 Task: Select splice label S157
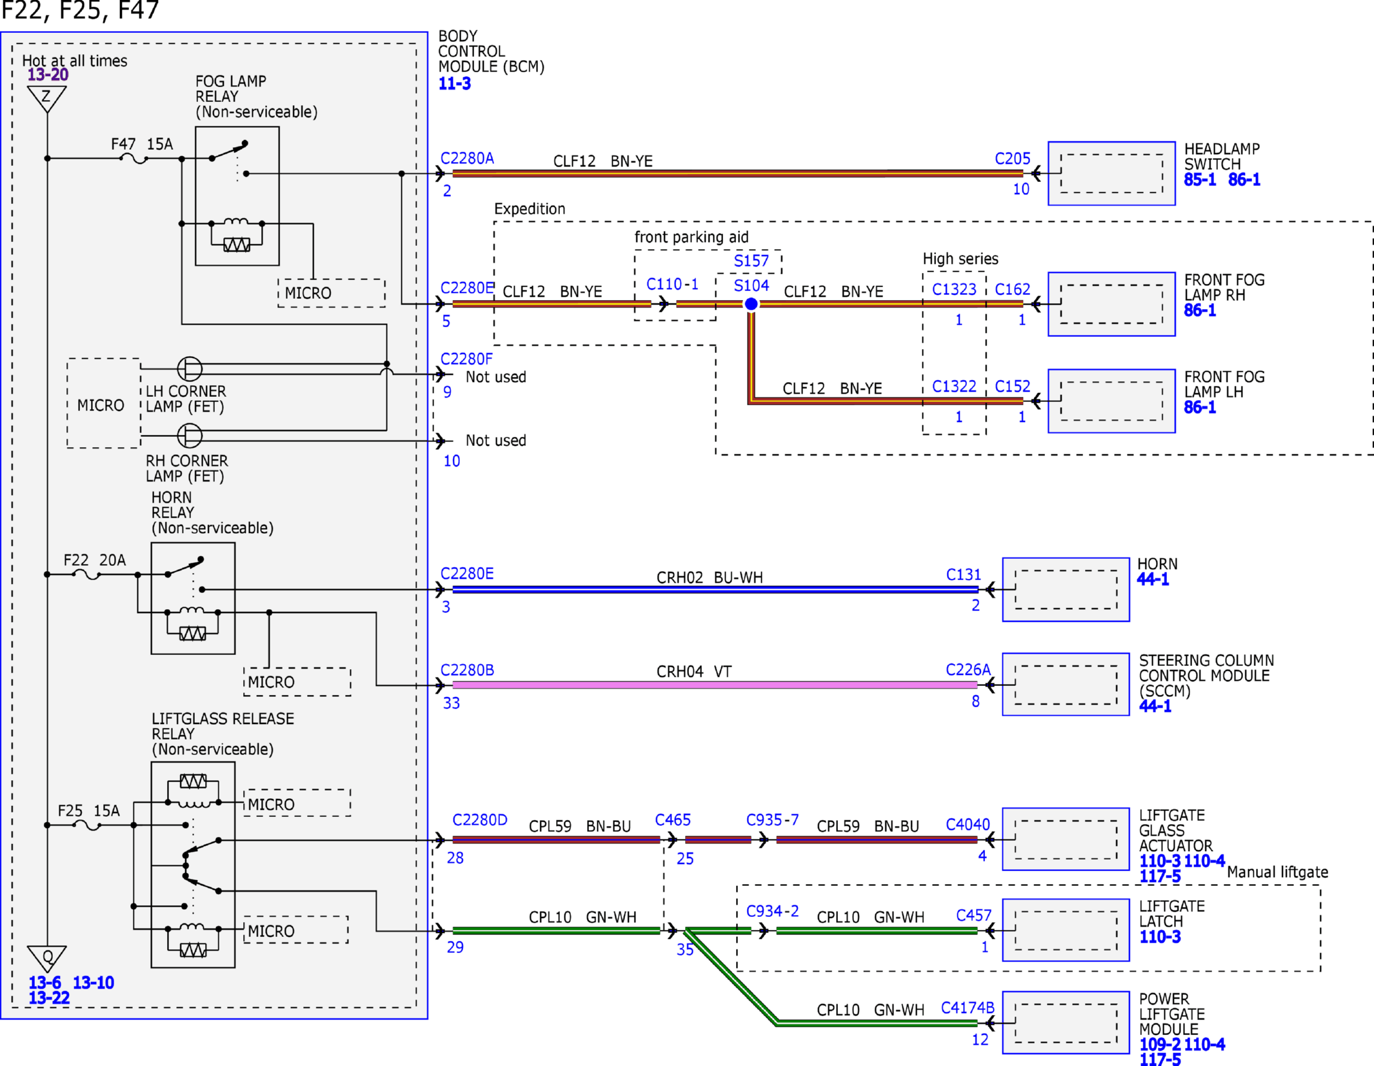tap(752, 261)
